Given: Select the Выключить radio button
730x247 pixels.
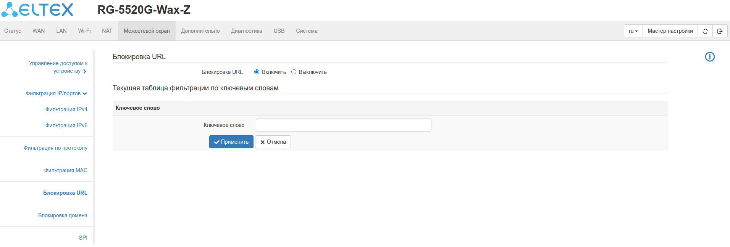Looking at the screenshot, I should click(294, 72).
